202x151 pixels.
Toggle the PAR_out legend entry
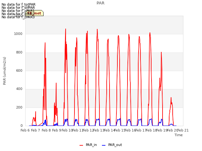point(112,145)
